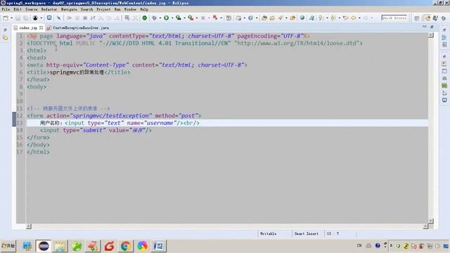Expand the Run dropdown arrow
This screenshot has height=253, width=450.
(172, 18)
